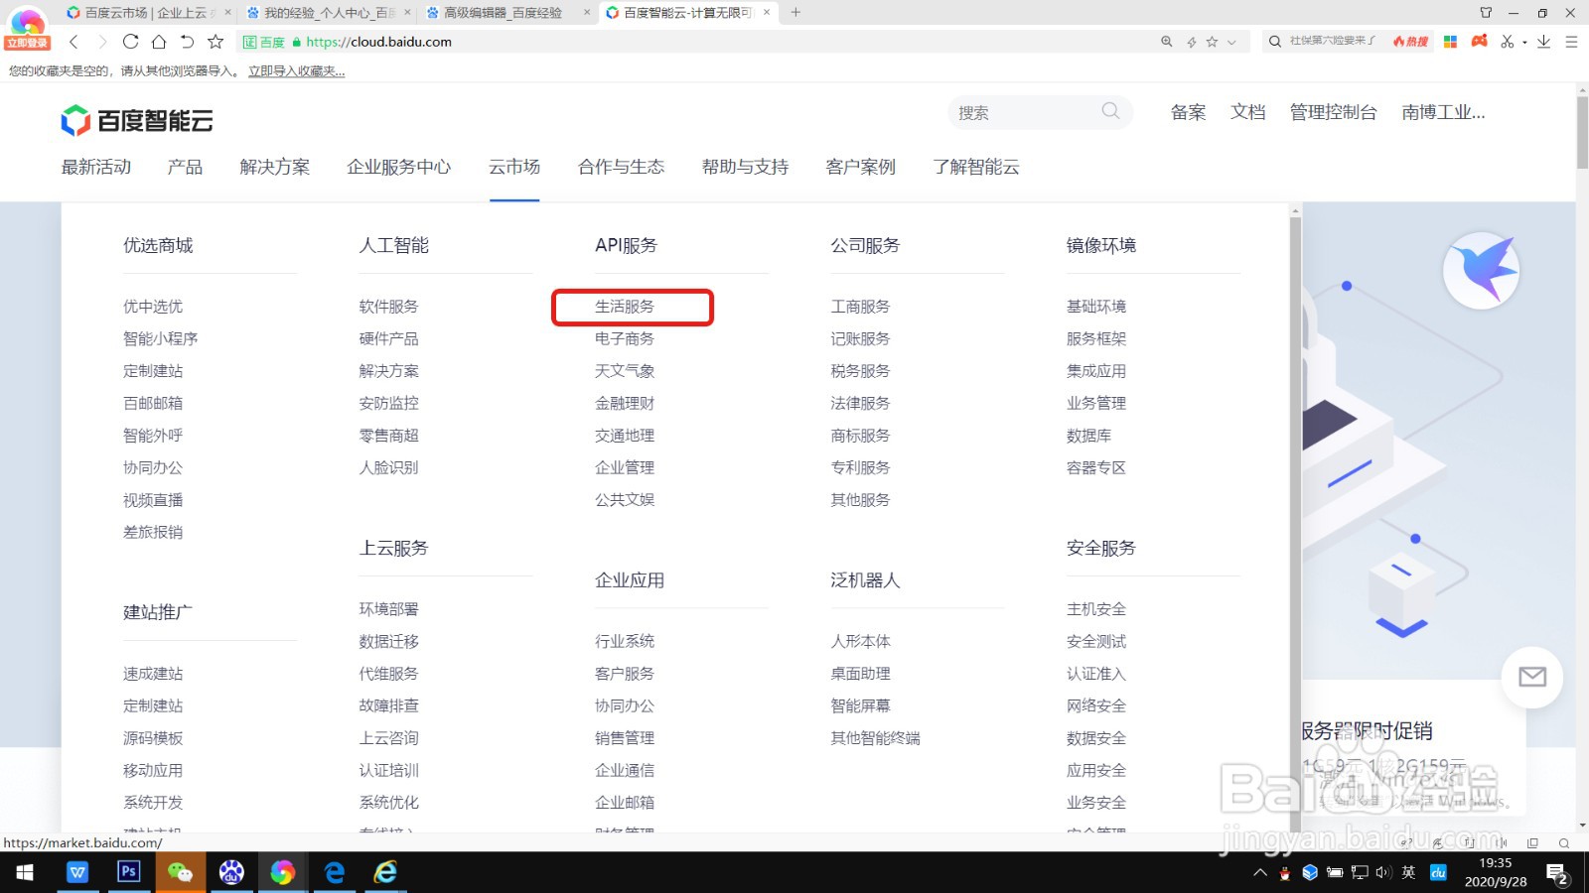This screenshot has width=1589, height=893.
Task: Click the colorful four-square apps icon
Action: point(1450,42)
